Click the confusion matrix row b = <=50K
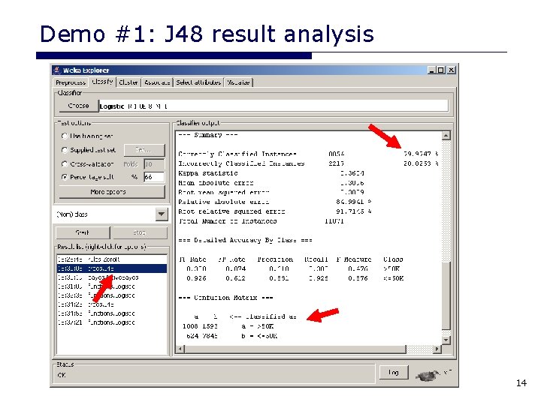The image size is (541, 405). coord(231,336)
